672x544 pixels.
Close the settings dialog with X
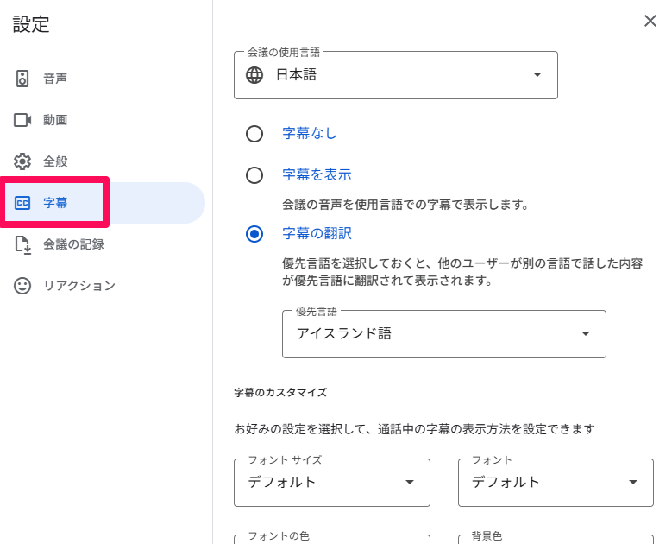tap(650, 21)
